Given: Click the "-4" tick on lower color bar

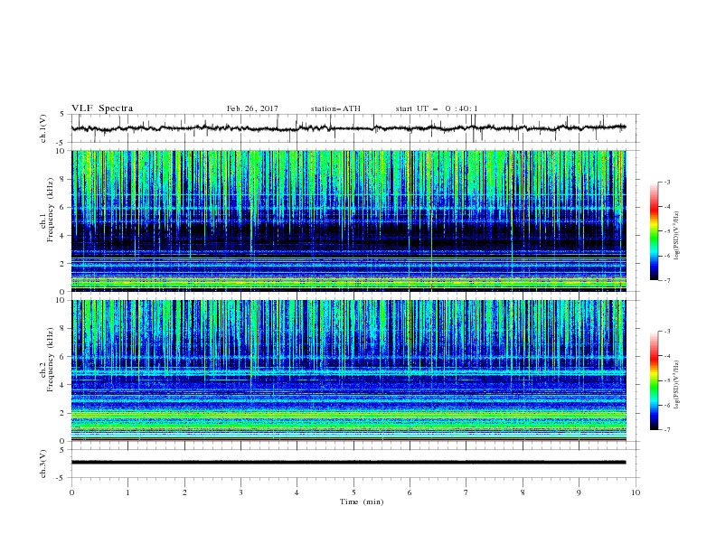Looking at the screenshot, I should coord(666,356).
